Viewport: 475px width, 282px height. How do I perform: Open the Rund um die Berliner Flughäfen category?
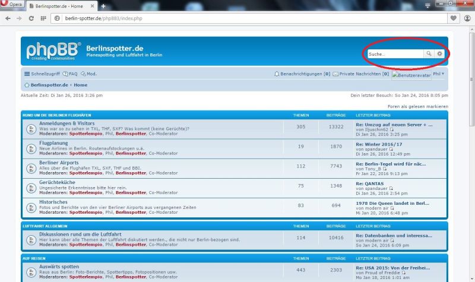pyautogui.click(x=57, y=115)
